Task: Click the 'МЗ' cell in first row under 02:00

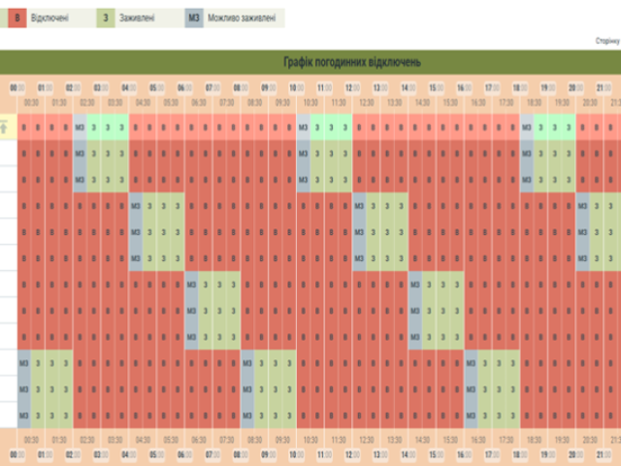Action: [x=80, y=126]
